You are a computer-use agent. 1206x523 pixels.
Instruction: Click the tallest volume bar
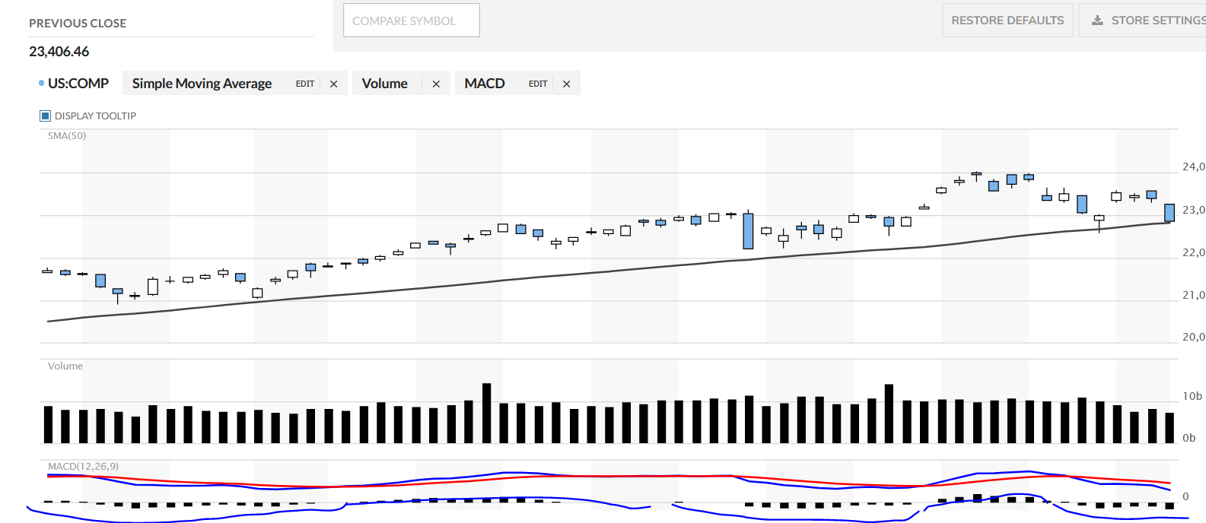[x=487, y=414]
